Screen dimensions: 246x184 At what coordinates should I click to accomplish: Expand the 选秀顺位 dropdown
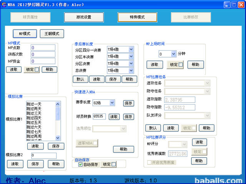(123, 129)
